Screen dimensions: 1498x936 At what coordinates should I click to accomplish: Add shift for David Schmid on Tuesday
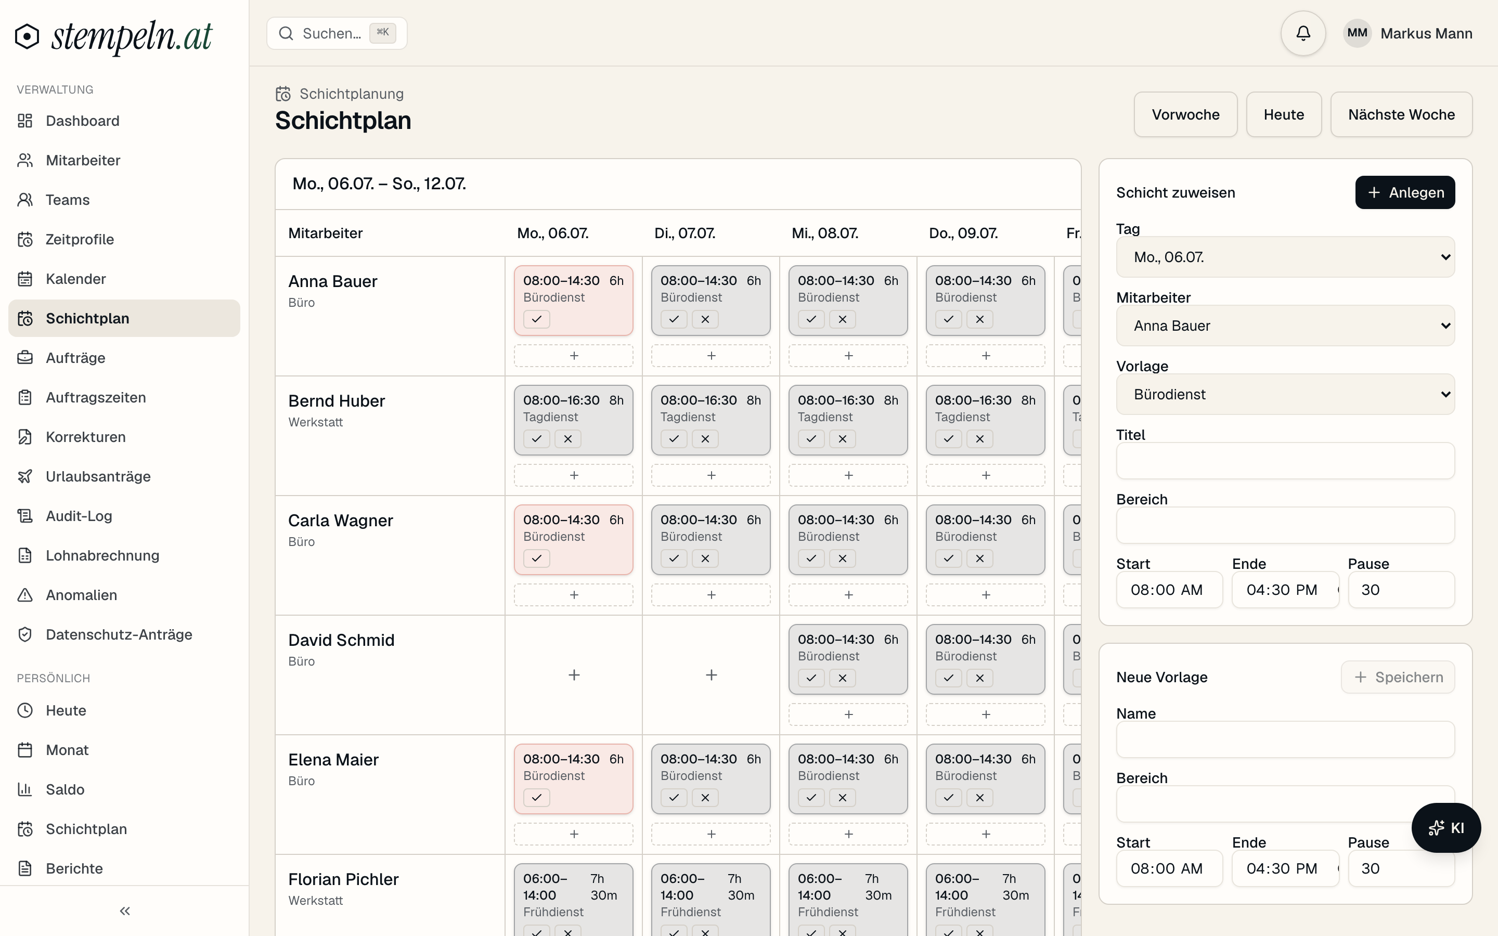tap(711, 675)
